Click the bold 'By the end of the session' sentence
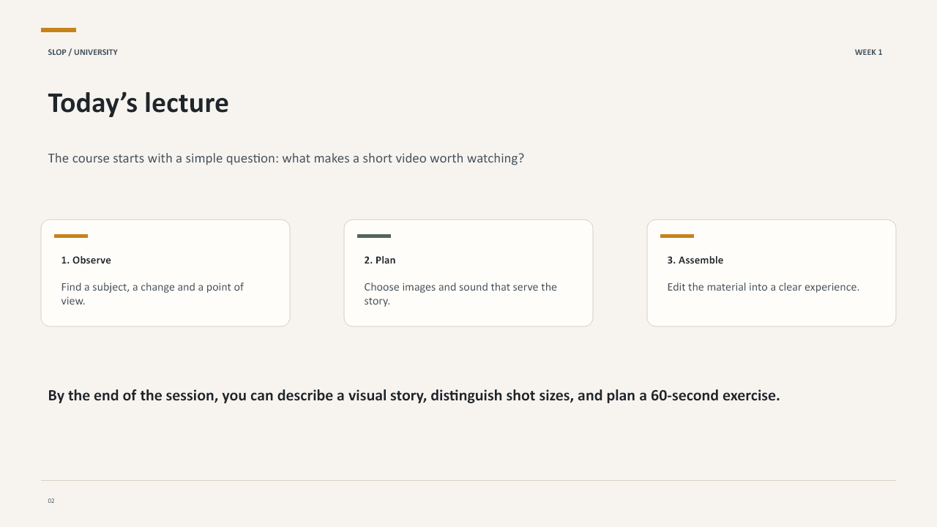Image resolution: width=937 pixels, height=527 pixels. [x=414, y=395]
